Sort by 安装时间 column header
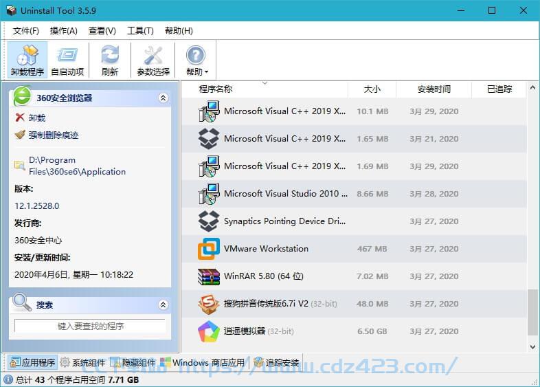Screen dimensions: 540x387 click(434, 89)
